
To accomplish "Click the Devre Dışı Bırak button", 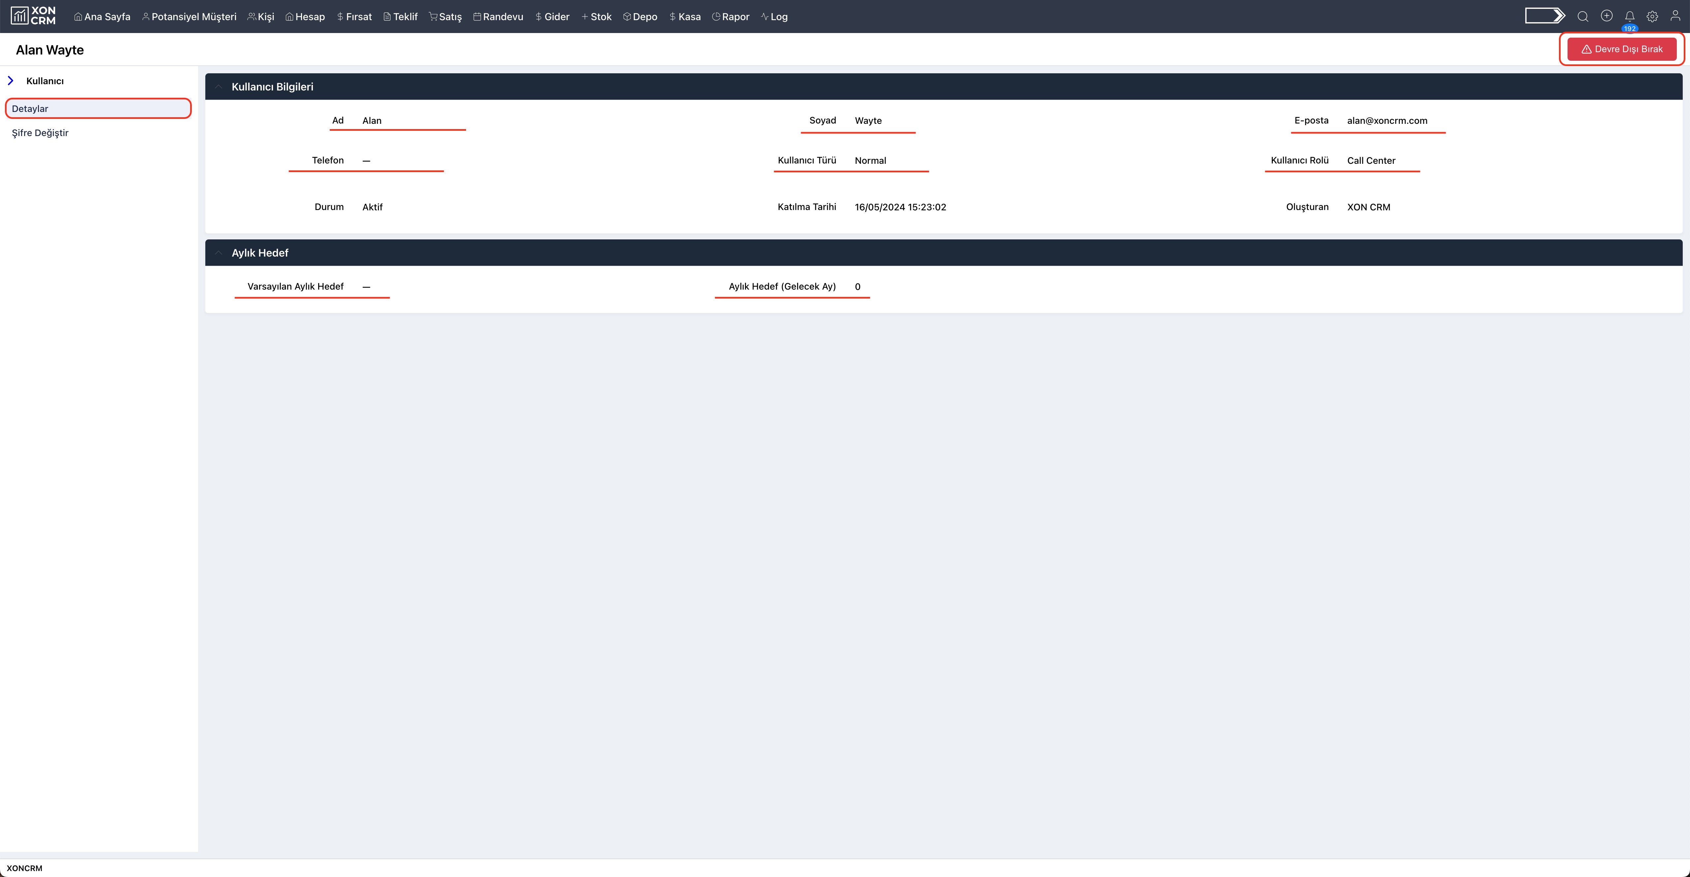I will click(1622, 49).
